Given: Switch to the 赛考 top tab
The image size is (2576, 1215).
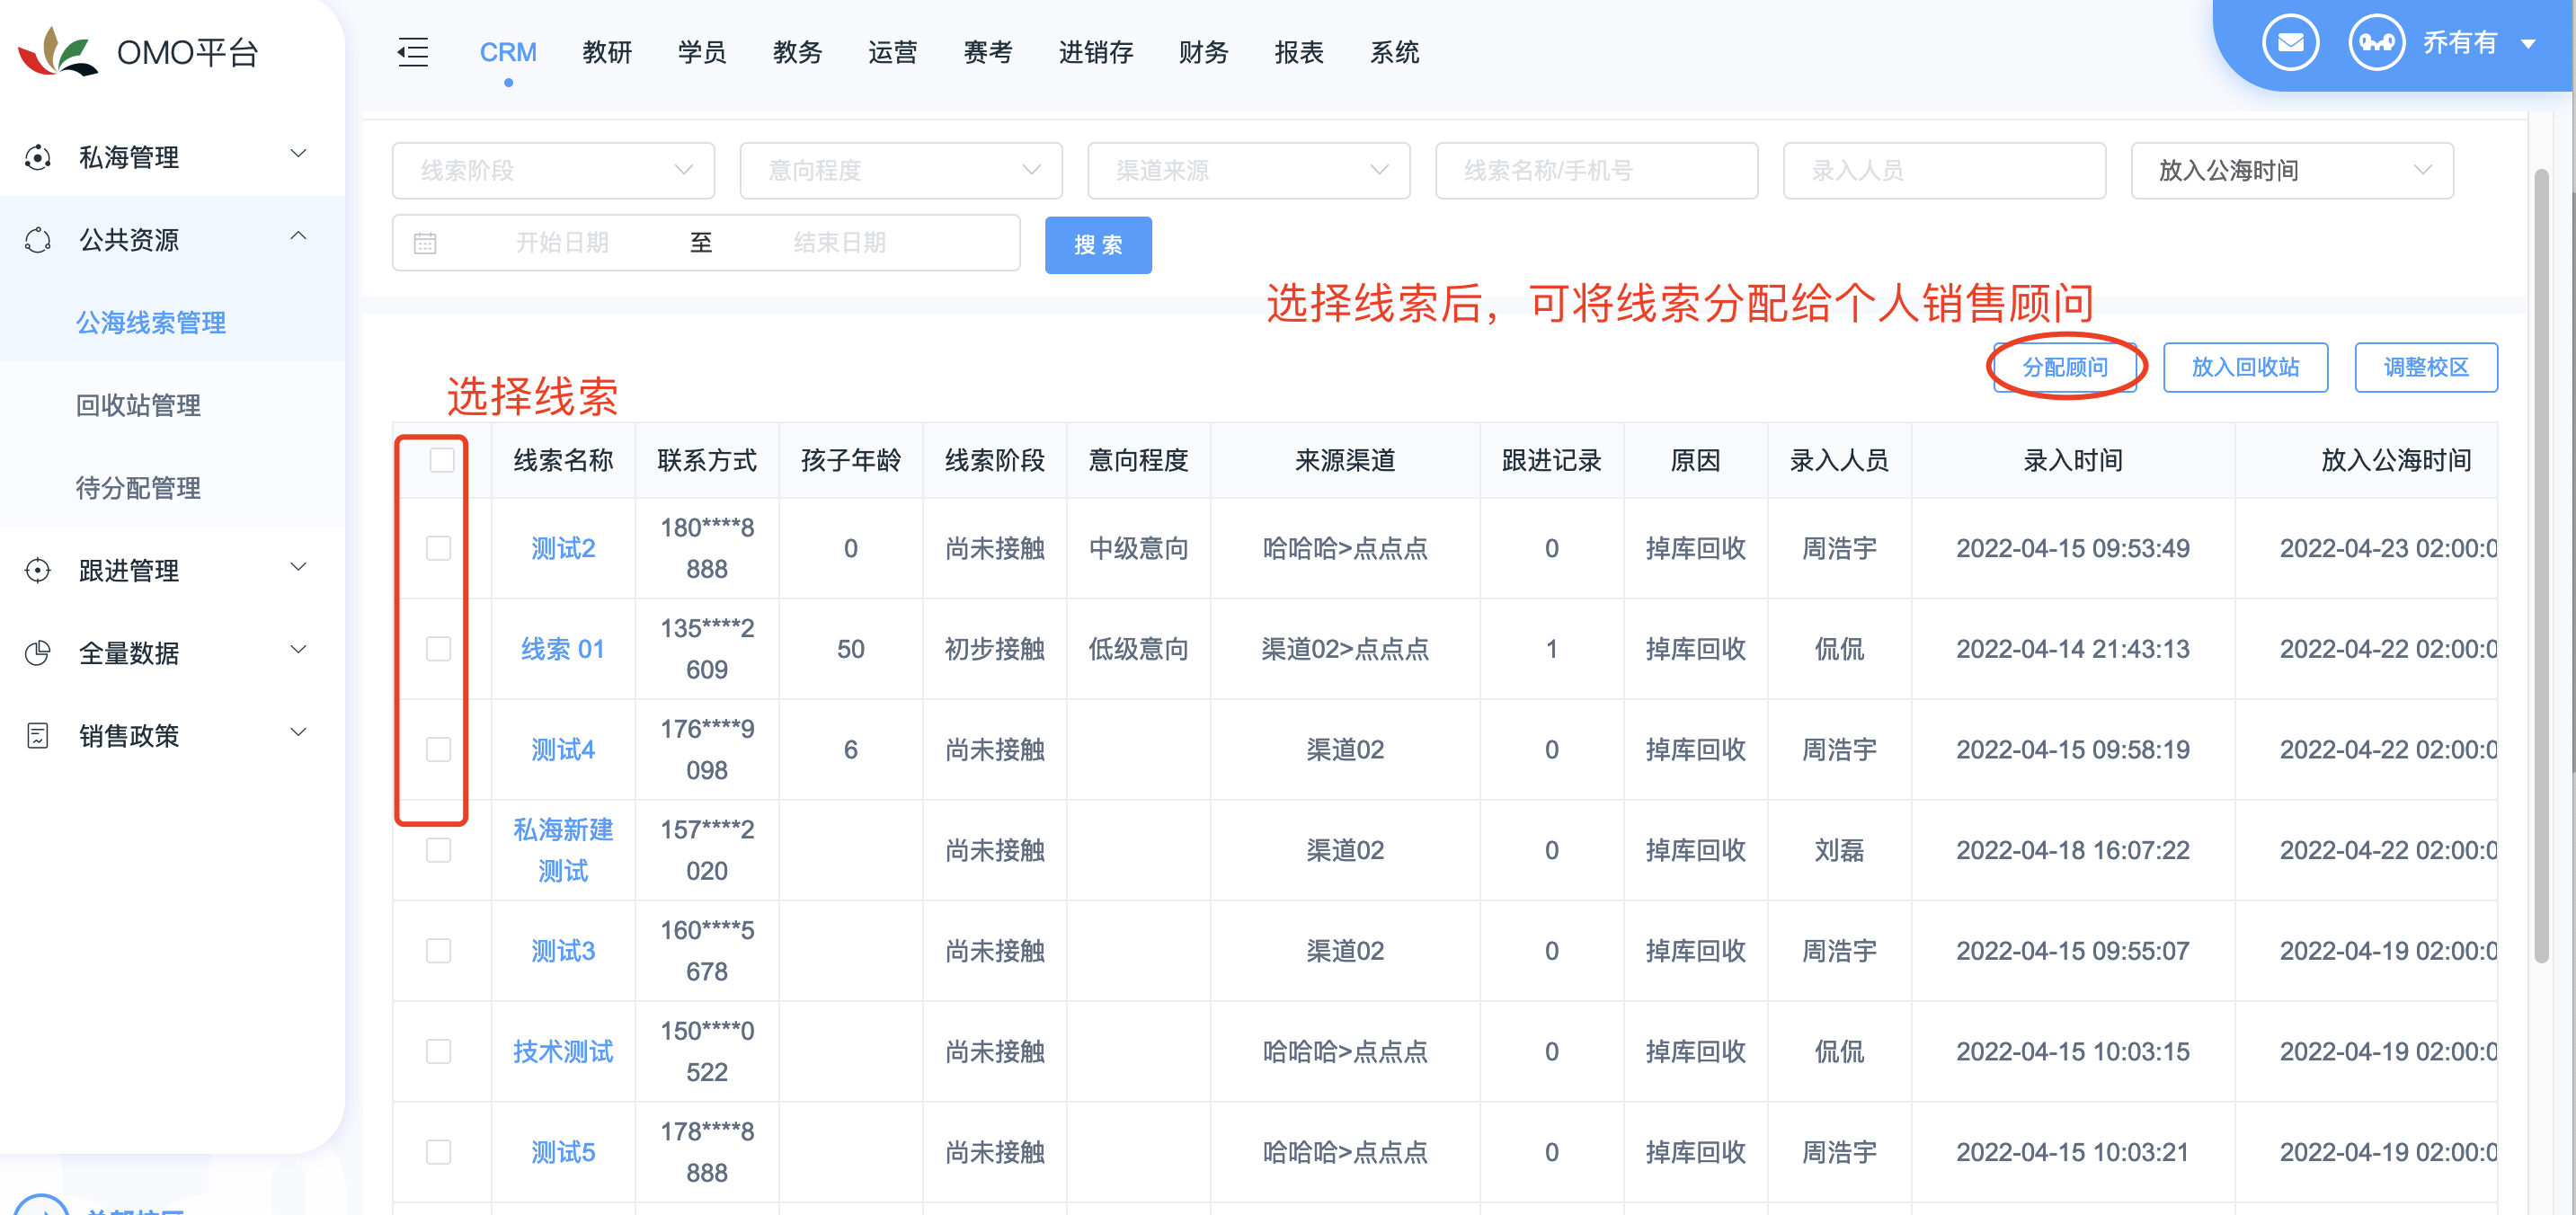Looking at the screenshot, I should (988, 52).
